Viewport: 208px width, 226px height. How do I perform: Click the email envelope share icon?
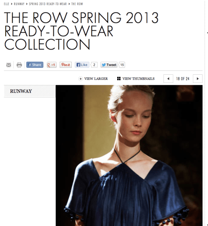(9, 65)
